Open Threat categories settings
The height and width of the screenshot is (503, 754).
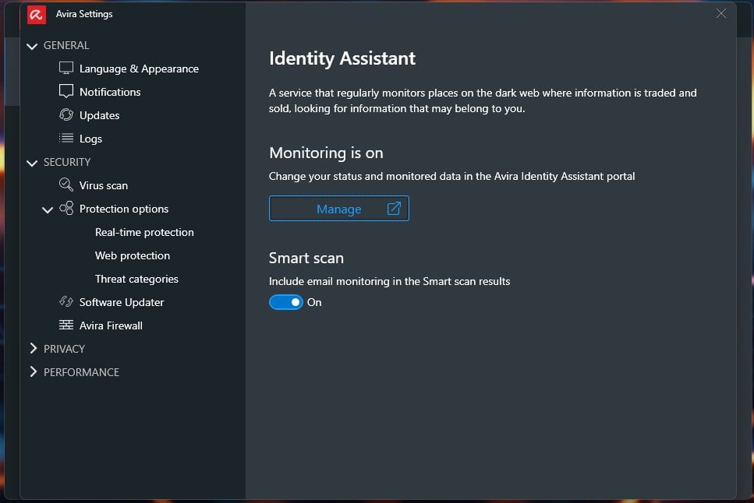136,279
